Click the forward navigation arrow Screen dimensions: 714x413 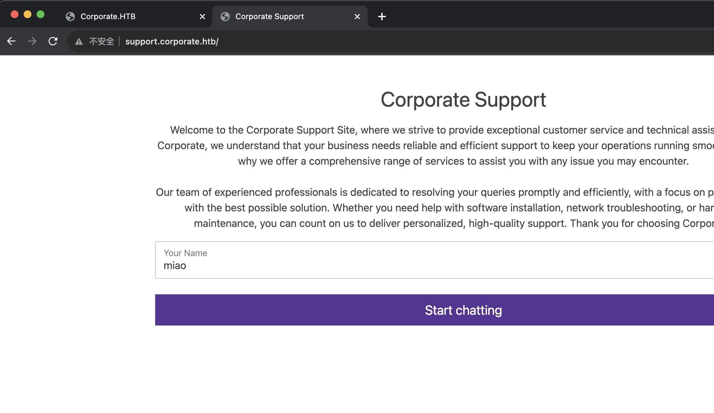[32, 41]
